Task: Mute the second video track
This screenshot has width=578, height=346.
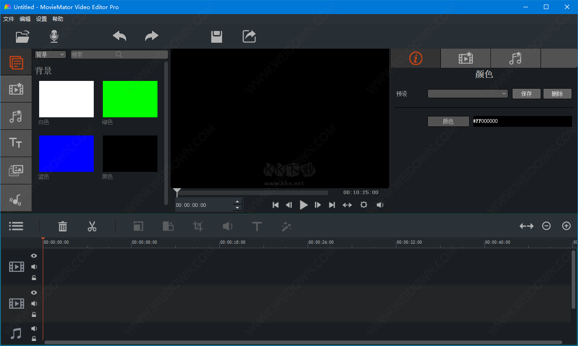Action: pyautogui.click(x=34, y=303)
